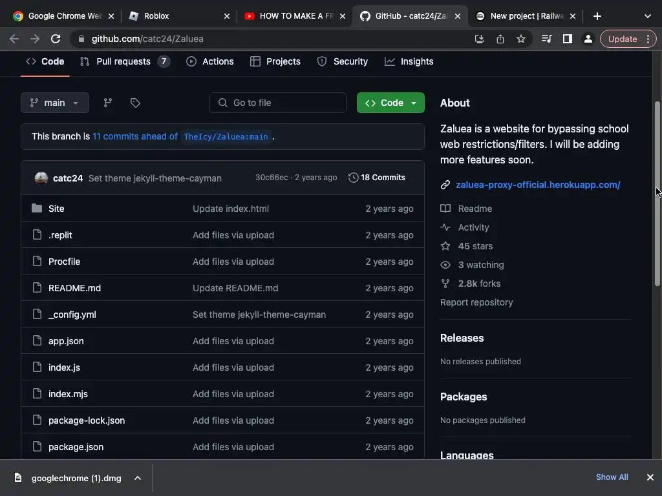This screenshot has height=496, width=662.
Task: Open the _config.yml file
Action: (72, 315)
